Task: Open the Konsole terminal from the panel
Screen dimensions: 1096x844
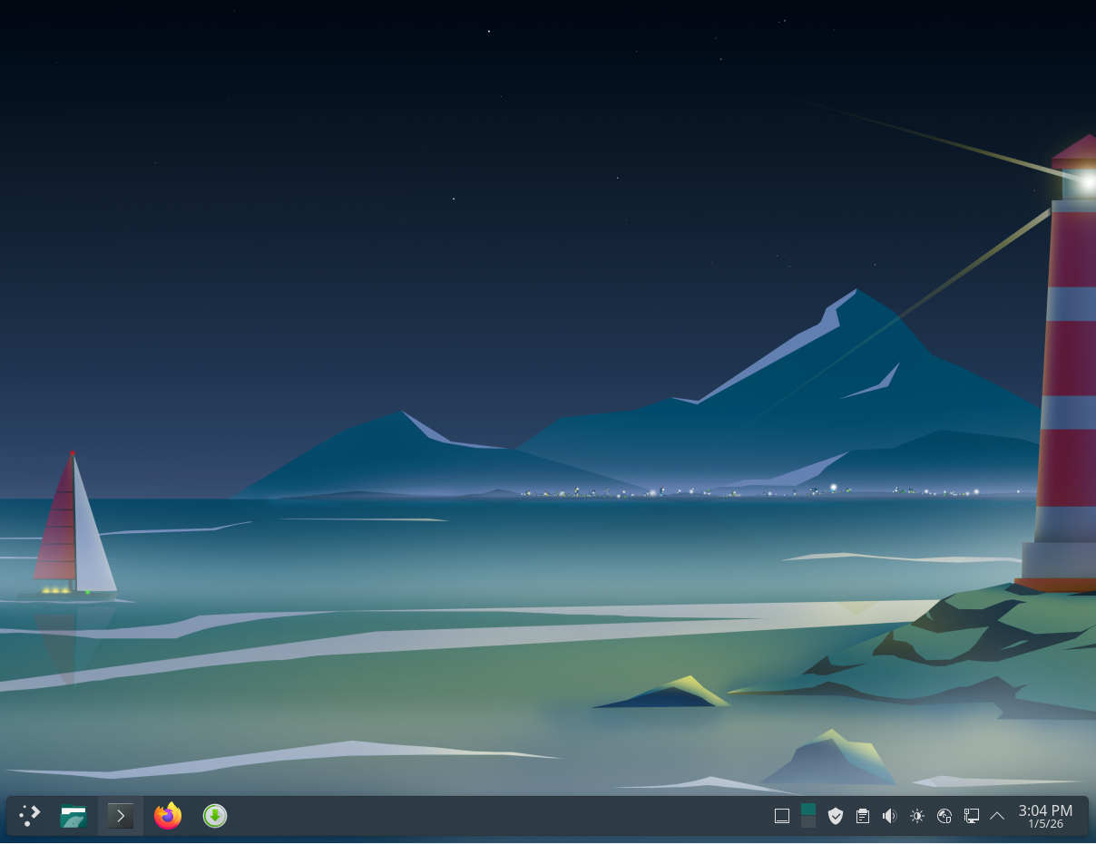Action: click(x=121, y=816)
